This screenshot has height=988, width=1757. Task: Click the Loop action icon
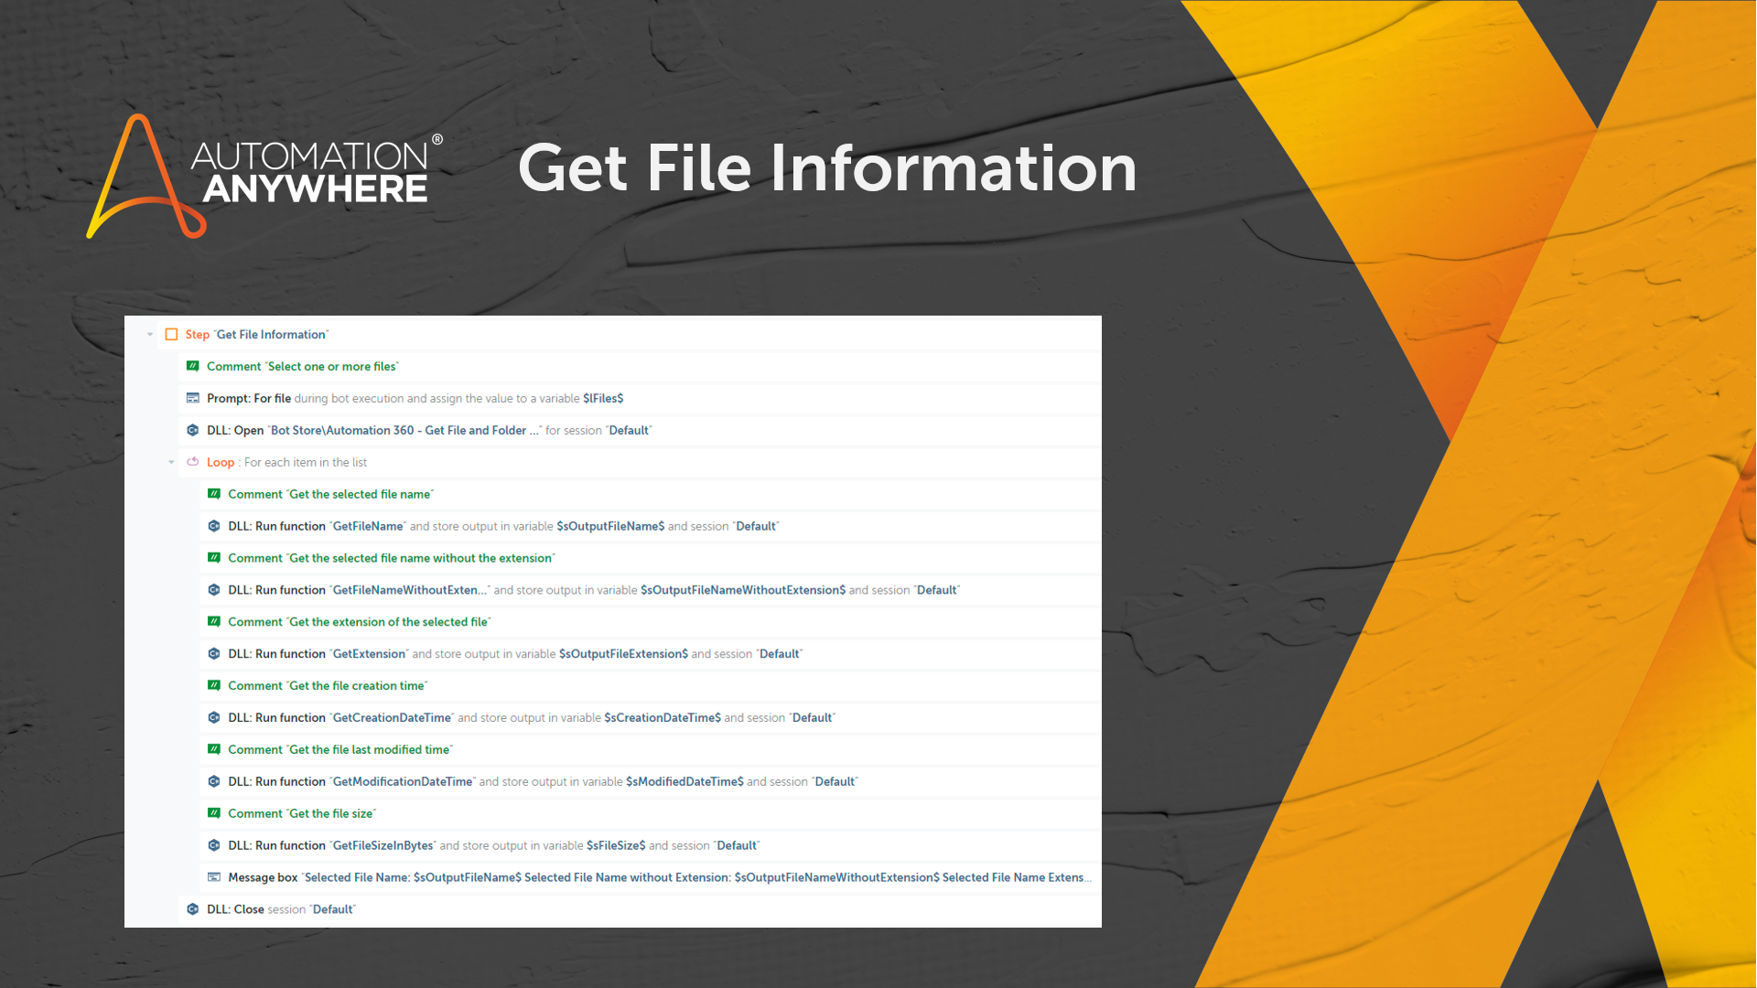(x=193, y=462)
